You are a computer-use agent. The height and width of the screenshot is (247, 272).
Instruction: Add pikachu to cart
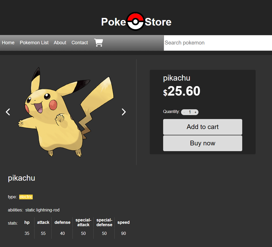tap(203, 127)
